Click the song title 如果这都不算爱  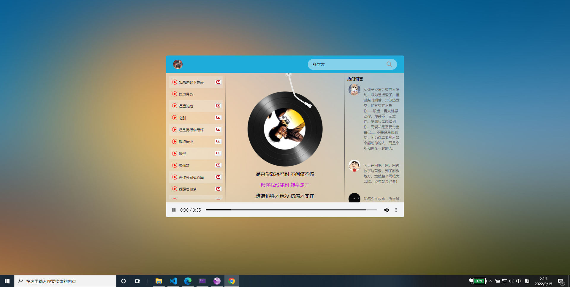coord(190,82)
